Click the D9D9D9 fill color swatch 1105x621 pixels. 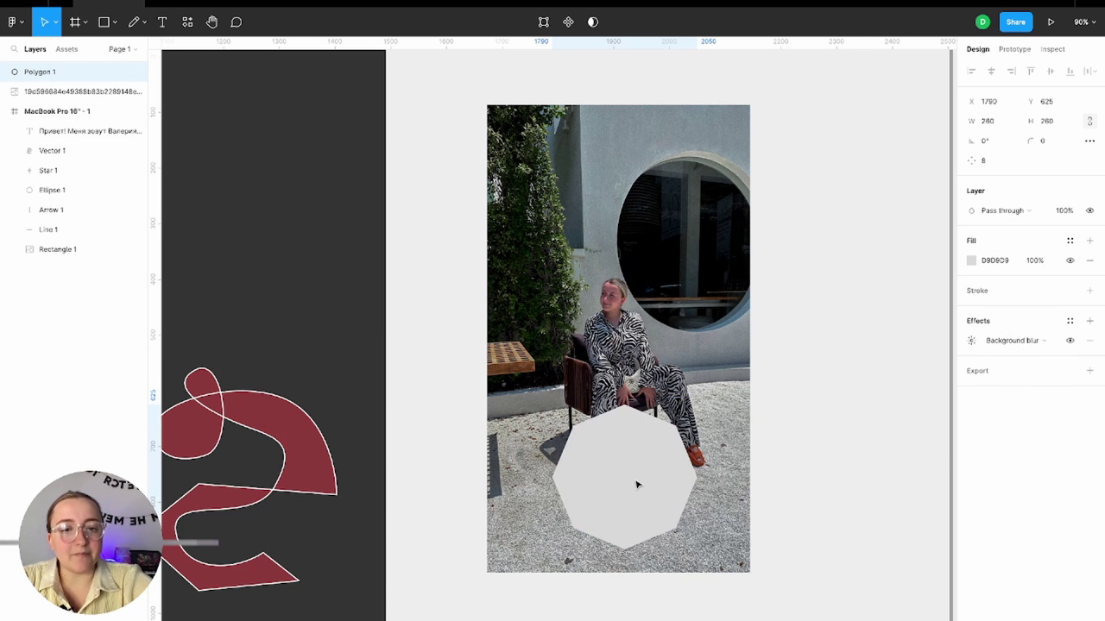971,260
